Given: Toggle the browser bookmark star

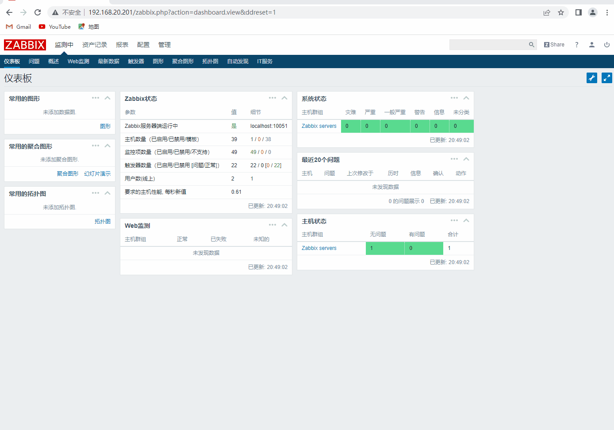Looking at the screenshot, I should click(562, 12).
